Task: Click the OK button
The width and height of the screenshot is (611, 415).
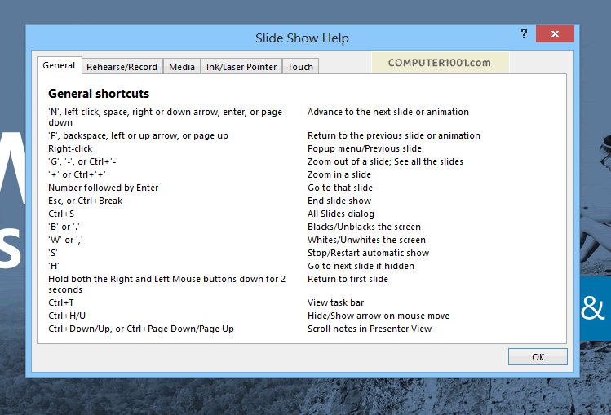Action: pyautogui.click(x=538, y=357)
